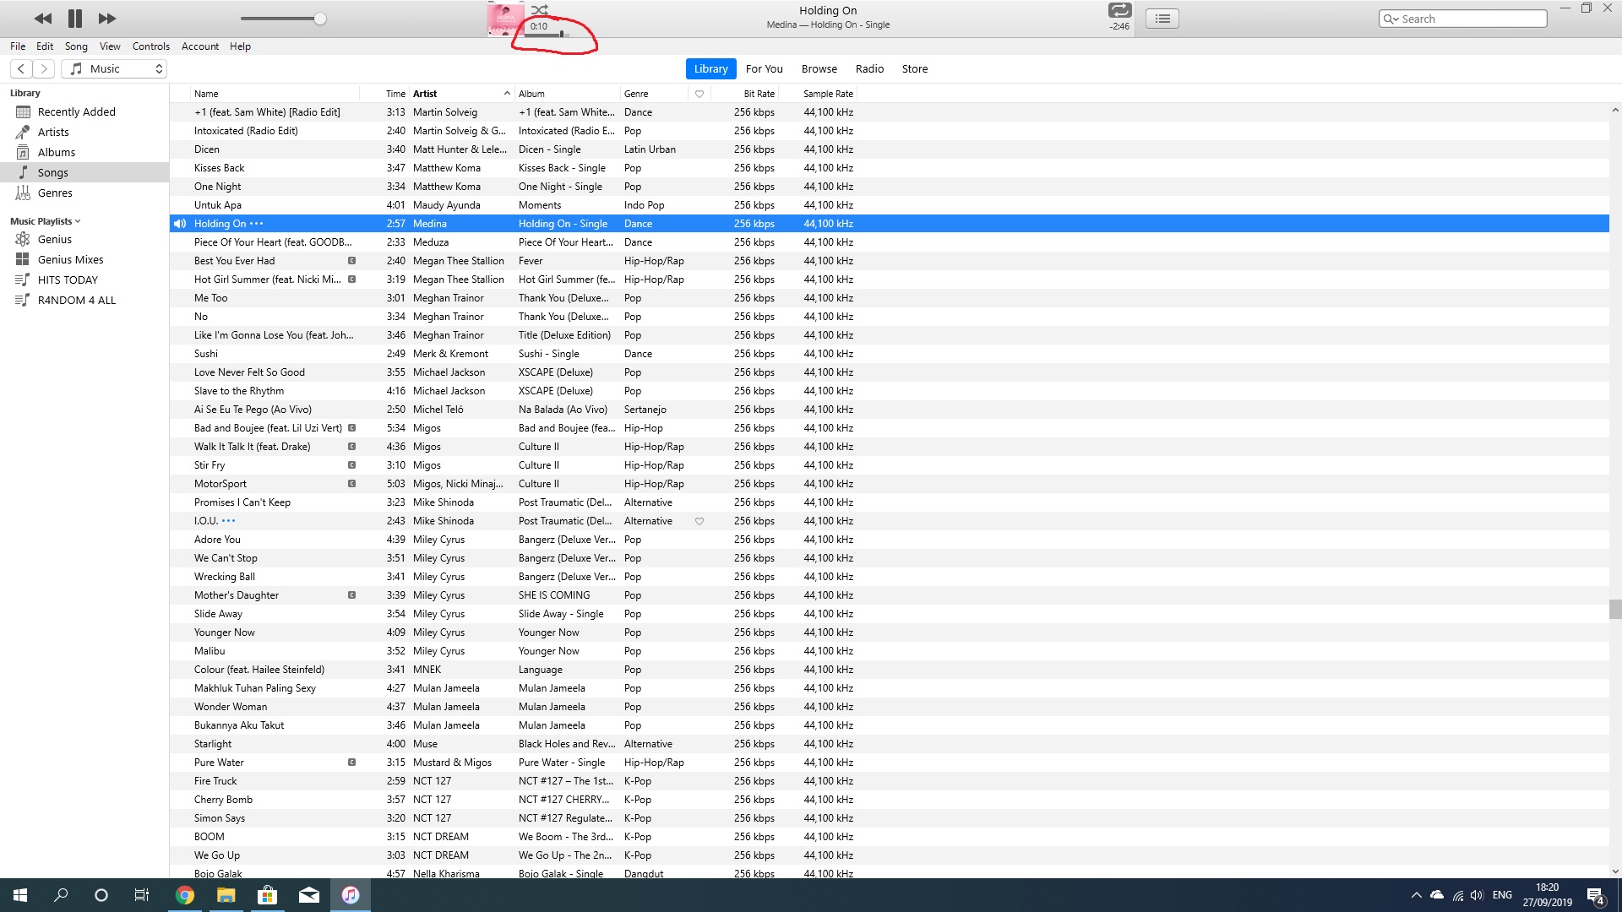This screenshot has height=912, width=1622.
Task: Click the Store link
Action: coord(914,68)
